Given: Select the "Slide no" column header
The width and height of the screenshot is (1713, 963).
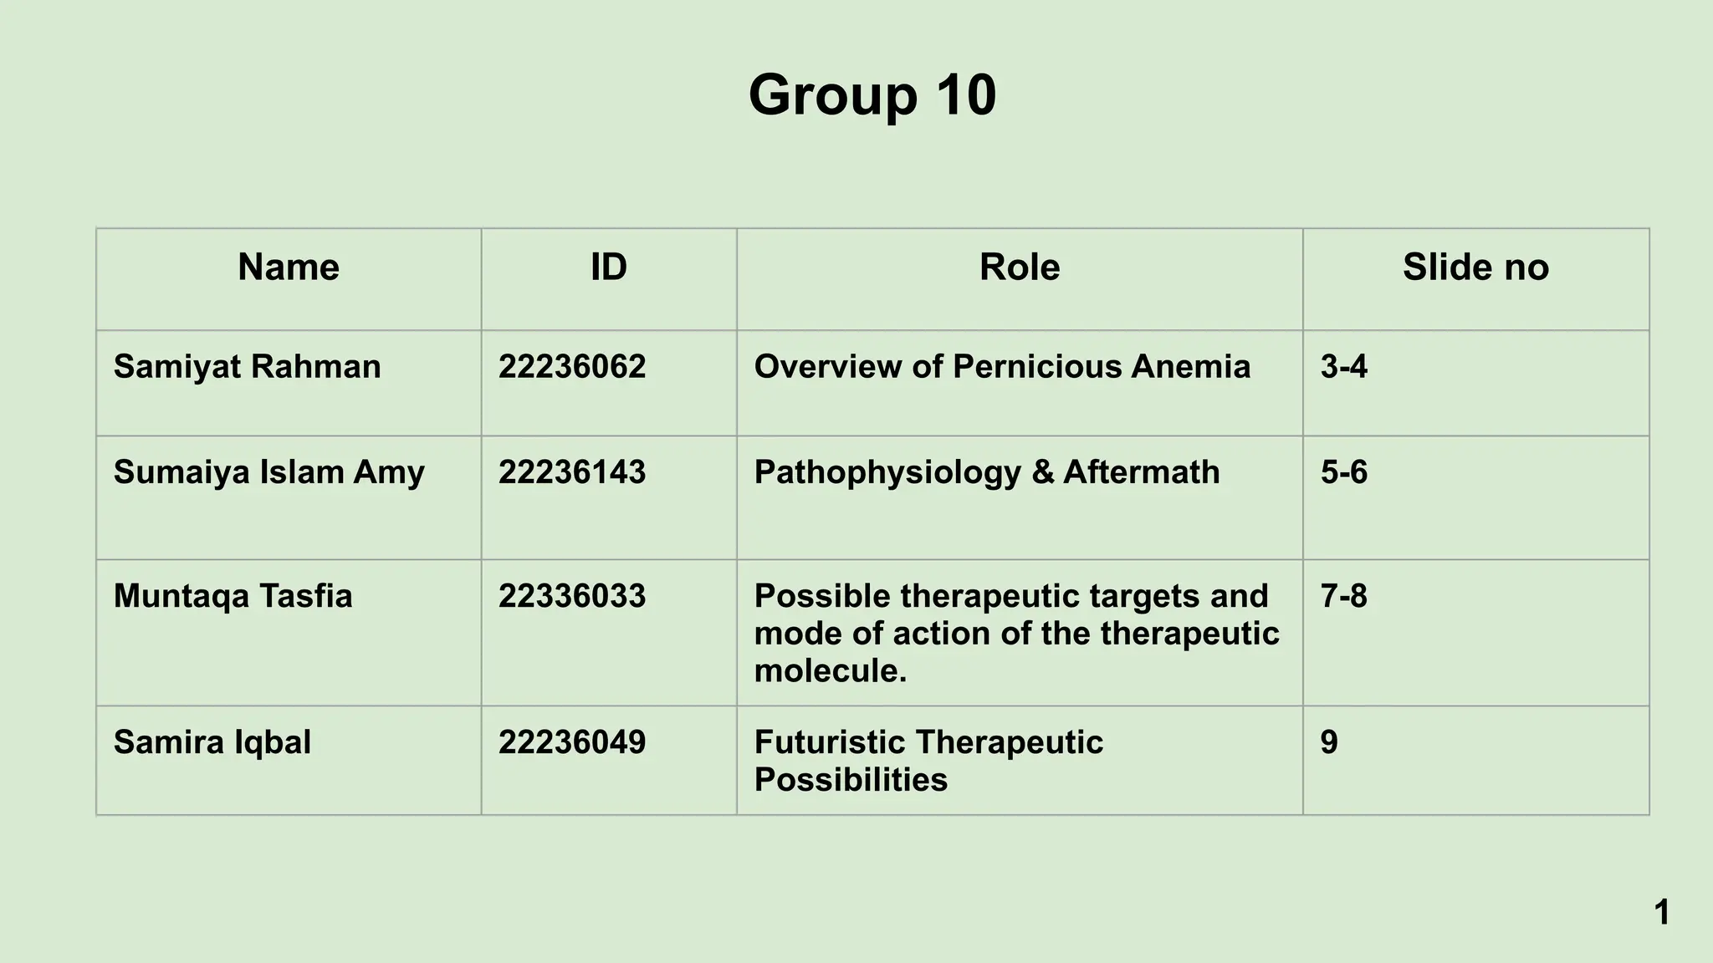Looking at the screenshot, I should tap(1475, 267).
